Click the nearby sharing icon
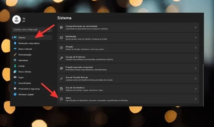This screenshot has width=214, height=127. [x=61, y=27]
